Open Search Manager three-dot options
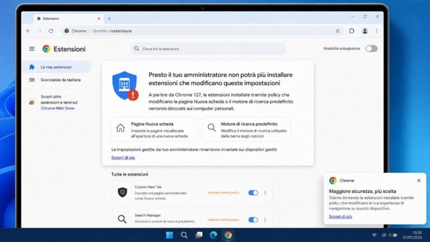 coord(265,220)
